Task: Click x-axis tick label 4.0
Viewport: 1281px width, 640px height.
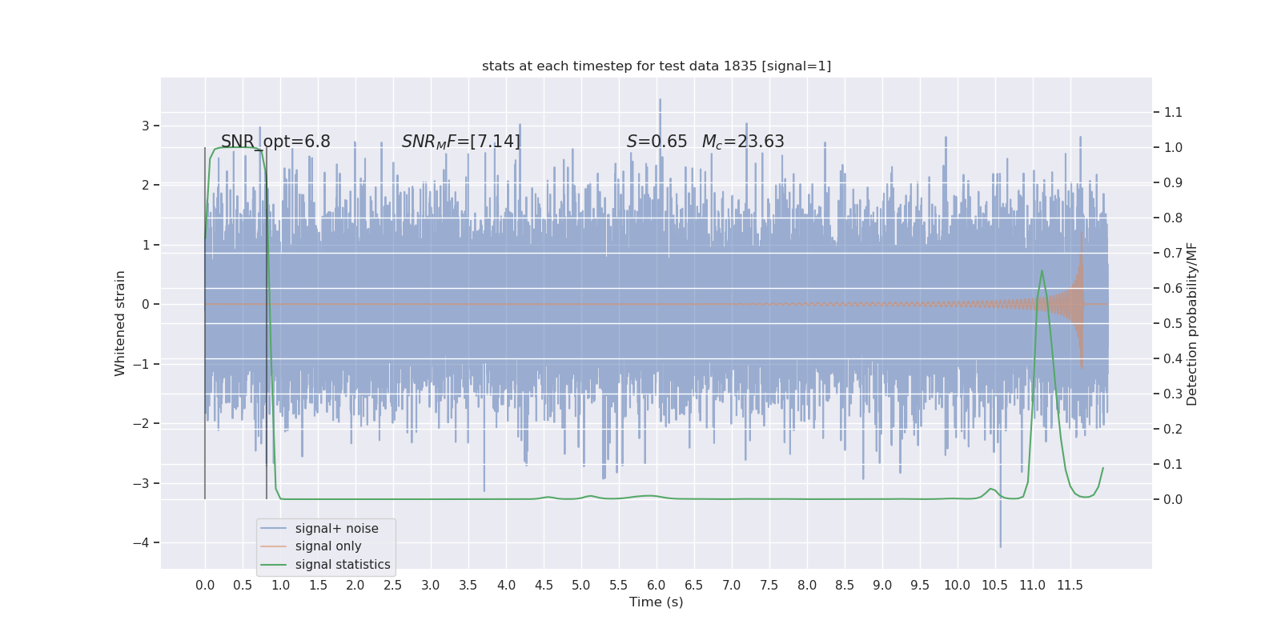Action: (x=506, y=586)
